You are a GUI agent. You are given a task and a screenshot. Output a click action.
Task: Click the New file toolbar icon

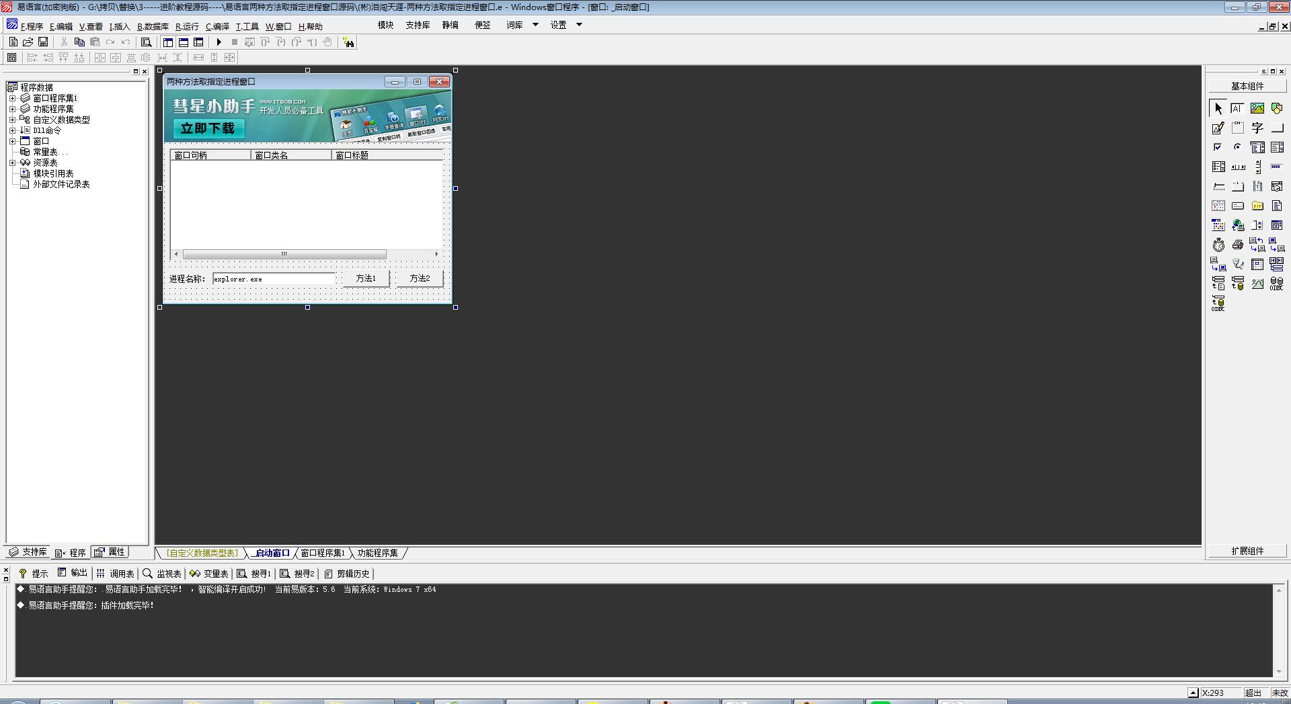tap(13, 42)
